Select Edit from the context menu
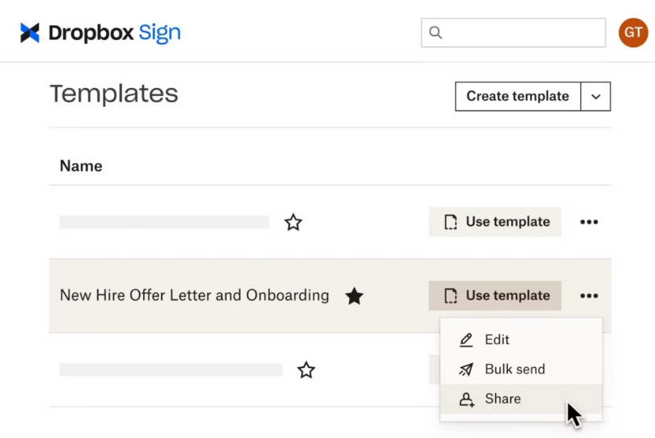The width and height of the screenshot is (655, 438). [497, 340]
